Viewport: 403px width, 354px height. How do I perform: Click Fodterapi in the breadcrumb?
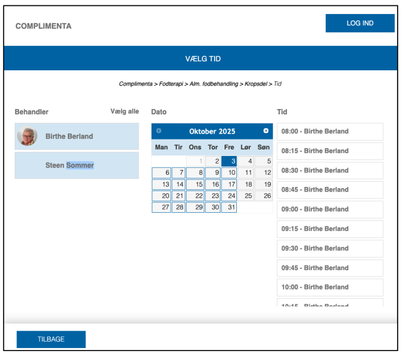coord(172,84)
